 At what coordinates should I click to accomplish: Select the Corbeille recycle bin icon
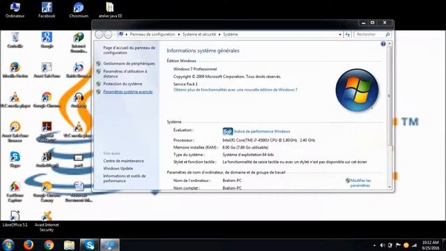(15, 40)
